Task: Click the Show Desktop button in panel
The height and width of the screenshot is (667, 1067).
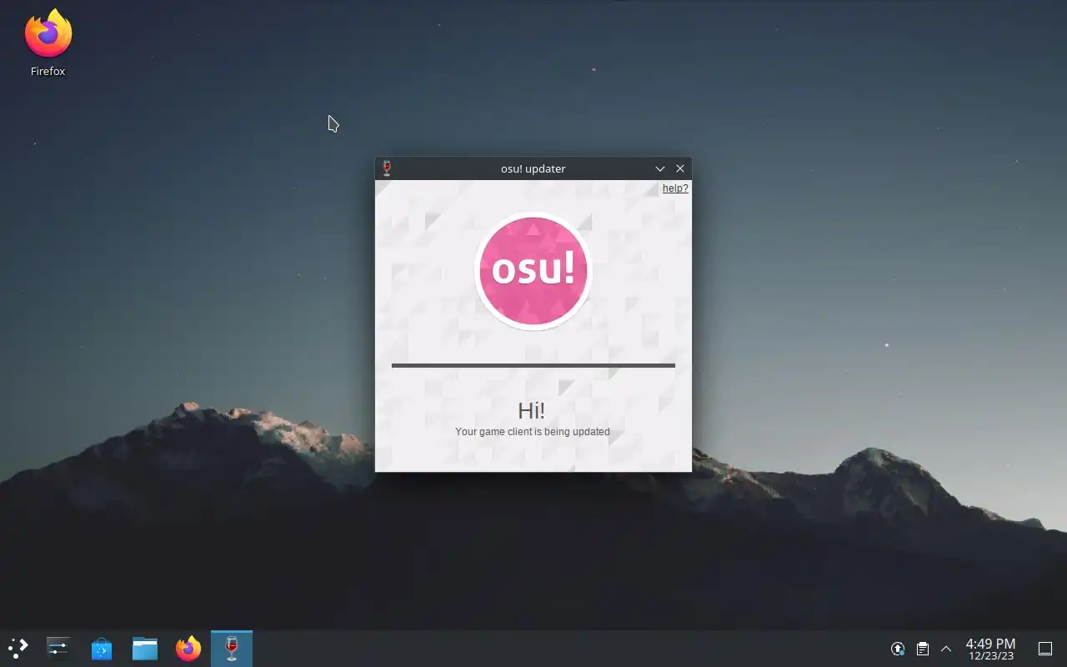Action: (1045, 649)
